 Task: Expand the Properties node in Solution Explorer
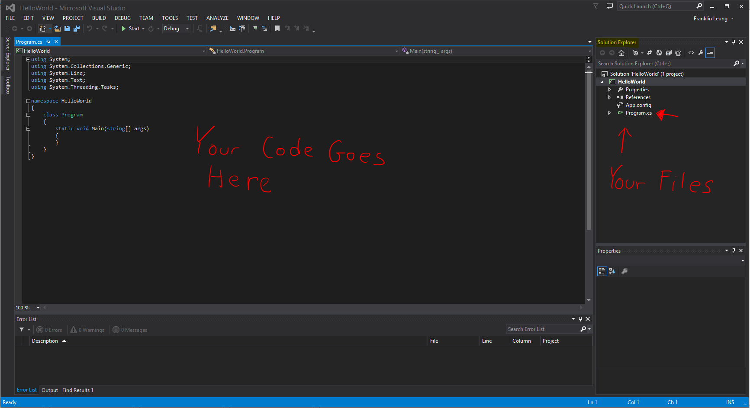tap(610, 90)
